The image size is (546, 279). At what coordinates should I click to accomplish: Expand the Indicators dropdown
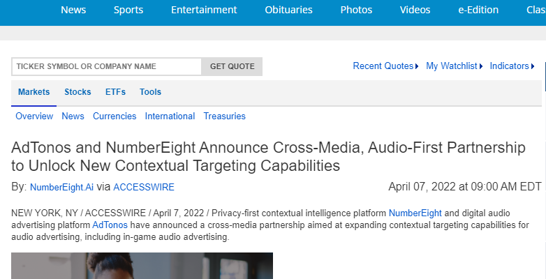512,66
